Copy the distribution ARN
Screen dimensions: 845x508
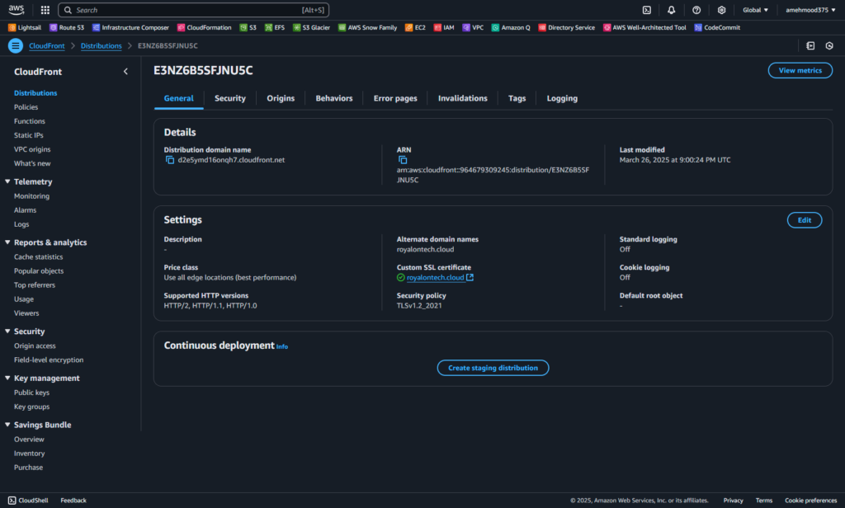(403, 160)
